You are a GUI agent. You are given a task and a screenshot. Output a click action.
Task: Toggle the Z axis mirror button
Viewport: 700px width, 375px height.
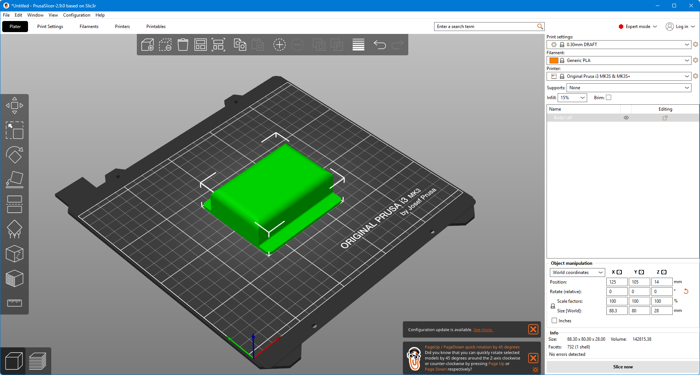point(664,272)
